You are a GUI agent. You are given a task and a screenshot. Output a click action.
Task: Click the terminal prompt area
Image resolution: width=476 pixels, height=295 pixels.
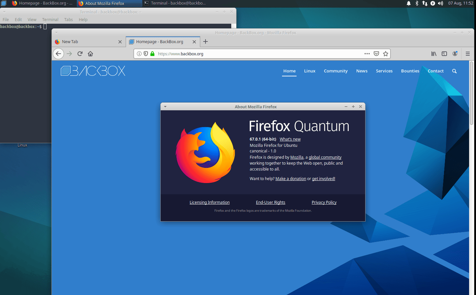[x=23, y=27]
